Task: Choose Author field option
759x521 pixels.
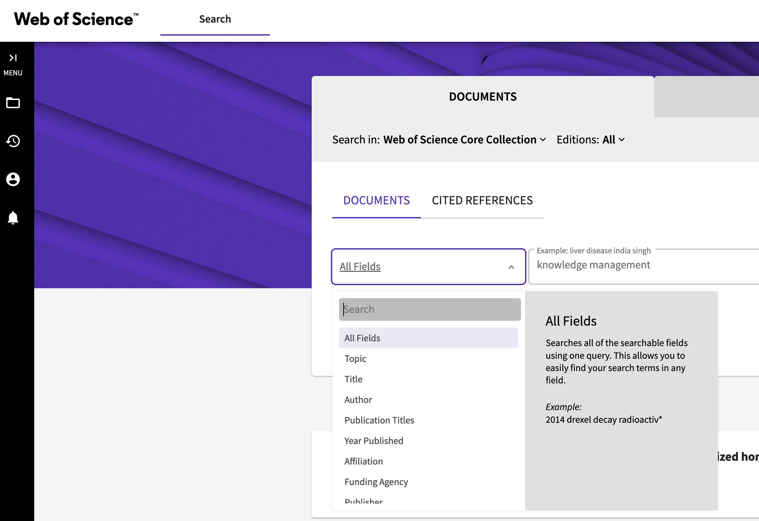Action: click(428, 399)
